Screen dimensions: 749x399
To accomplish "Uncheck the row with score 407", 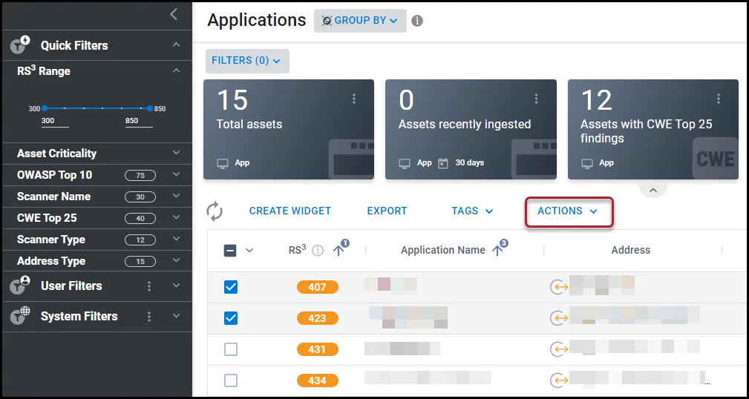I will pos(231,287).
